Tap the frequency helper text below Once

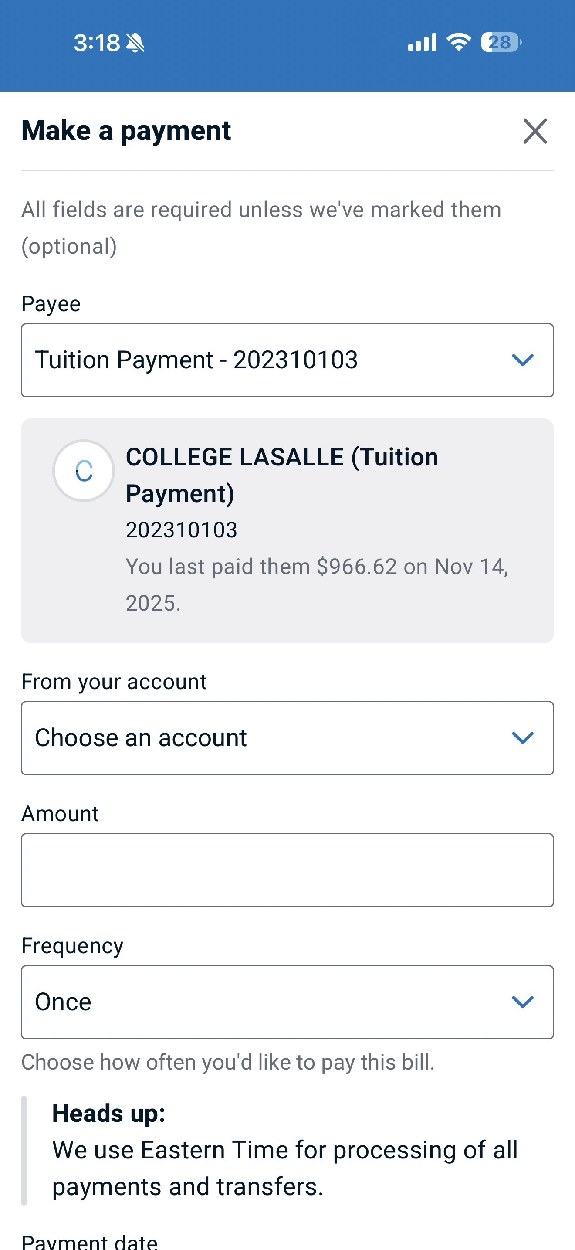228,1062
